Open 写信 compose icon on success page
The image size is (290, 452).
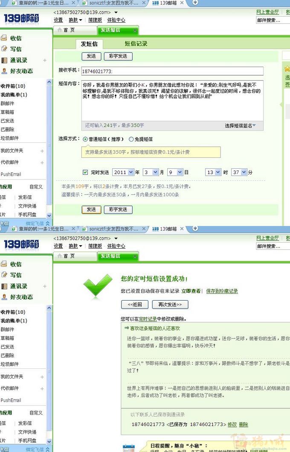tap(4, 275)
